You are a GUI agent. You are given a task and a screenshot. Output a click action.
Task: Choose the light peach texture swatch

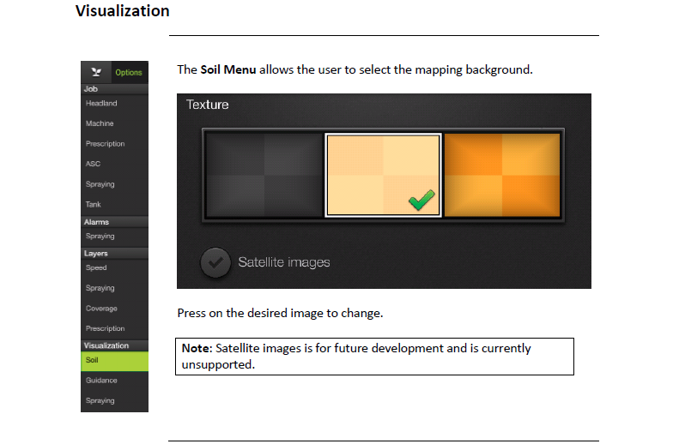point(383,175)
